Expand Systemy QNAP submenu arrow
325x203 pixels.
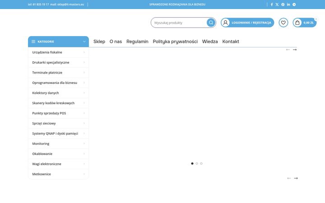click(x=84, y=134)
